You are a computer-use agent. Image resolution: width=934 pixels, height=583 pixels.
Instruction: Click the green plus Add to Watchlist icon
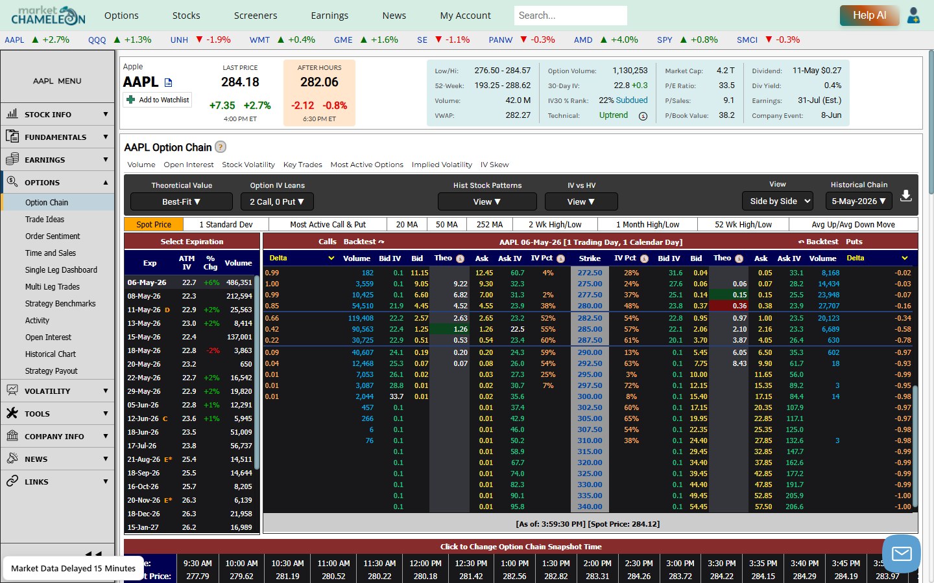click(131, 100)
